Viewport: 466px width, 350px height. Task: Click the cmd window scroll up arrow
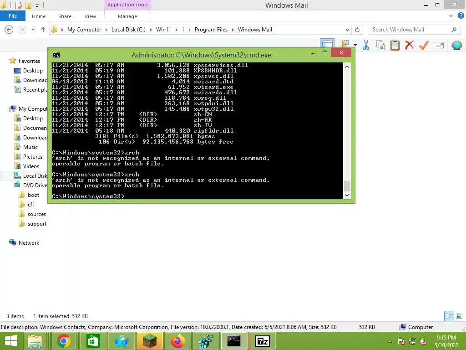tap(347, 67)
